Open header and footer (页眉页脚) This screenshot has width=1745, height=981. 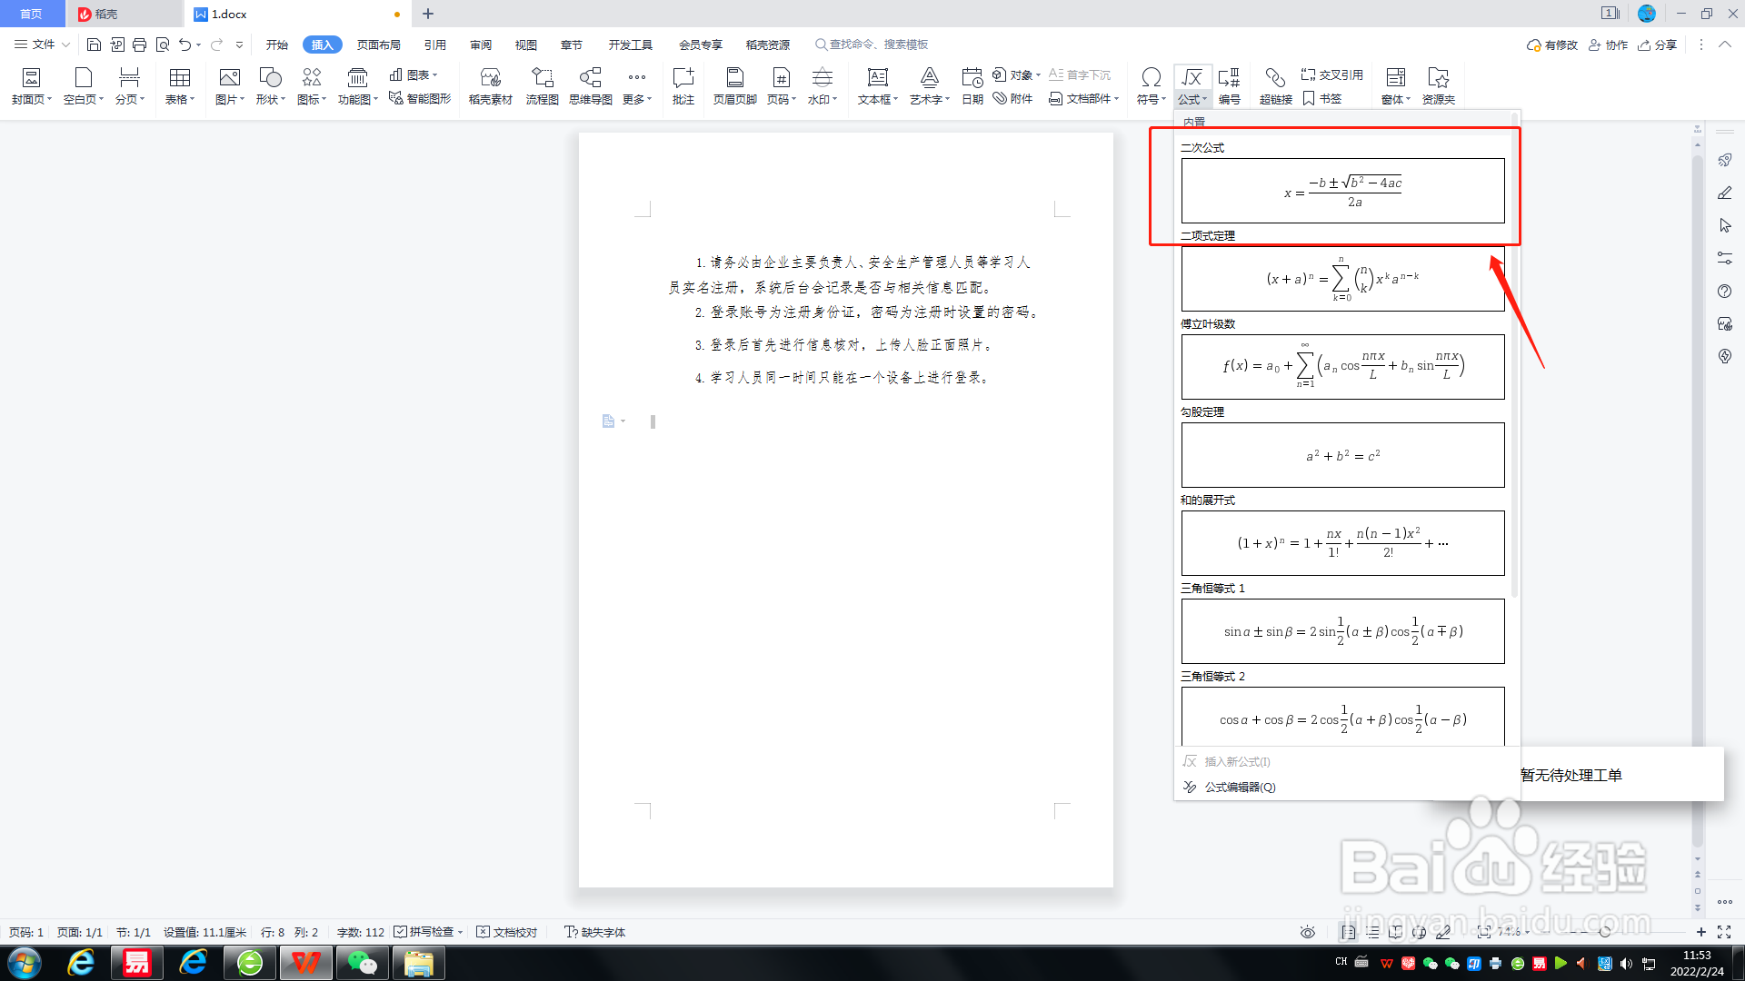(735, 86)
